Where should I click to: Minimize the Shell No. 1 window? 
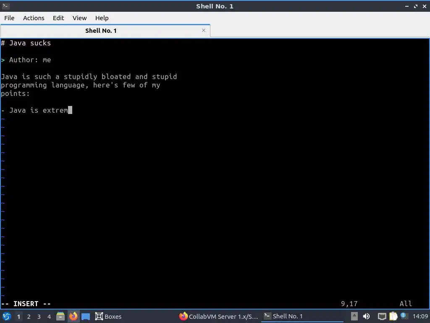coord(406,6)
